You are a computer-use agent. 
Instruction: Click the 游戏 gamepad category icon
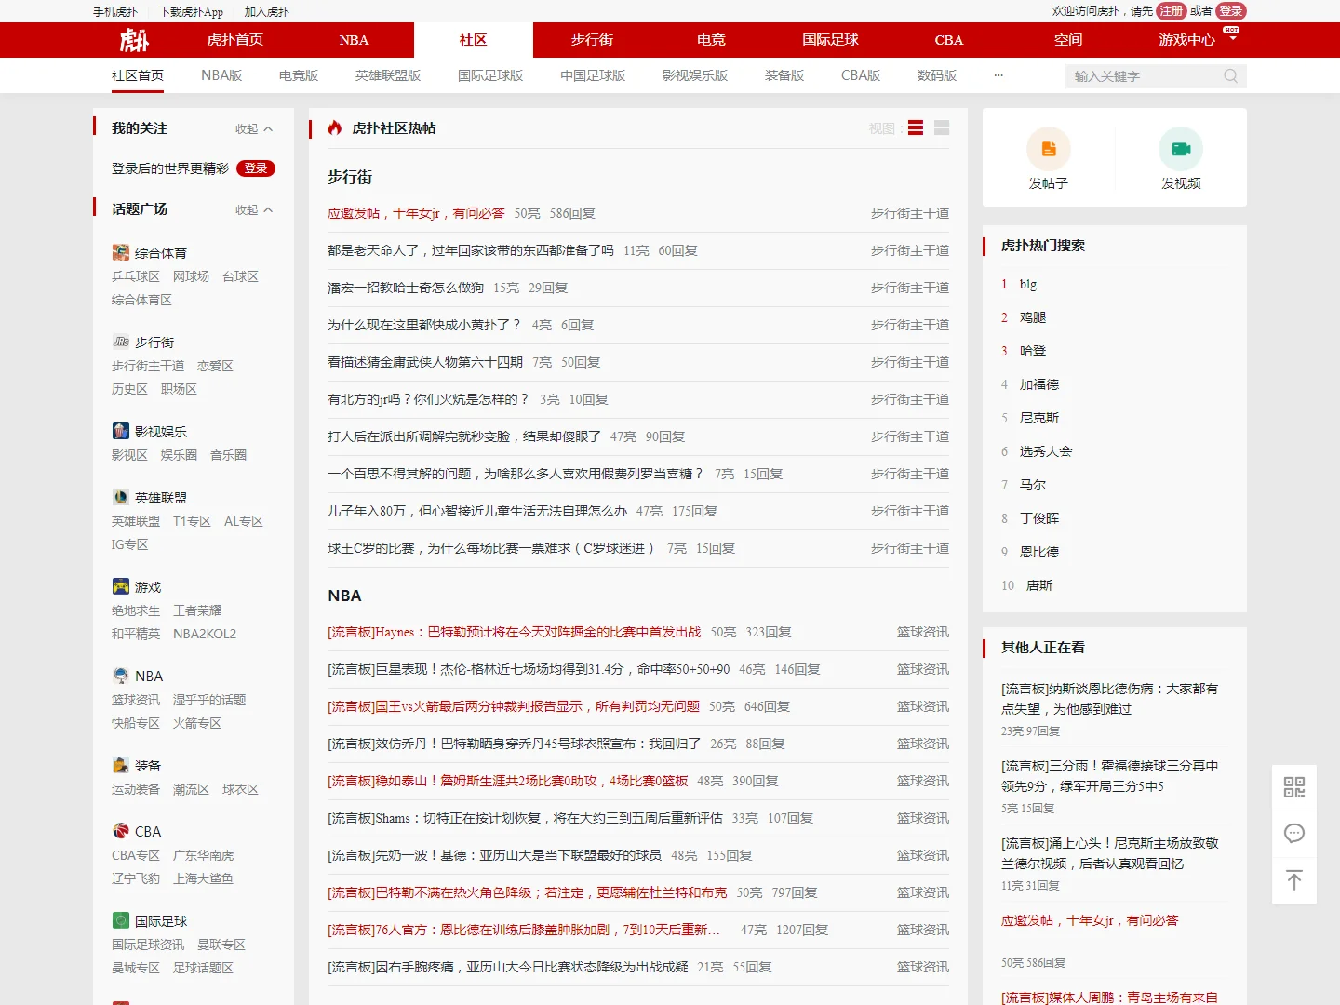point(121,586)
